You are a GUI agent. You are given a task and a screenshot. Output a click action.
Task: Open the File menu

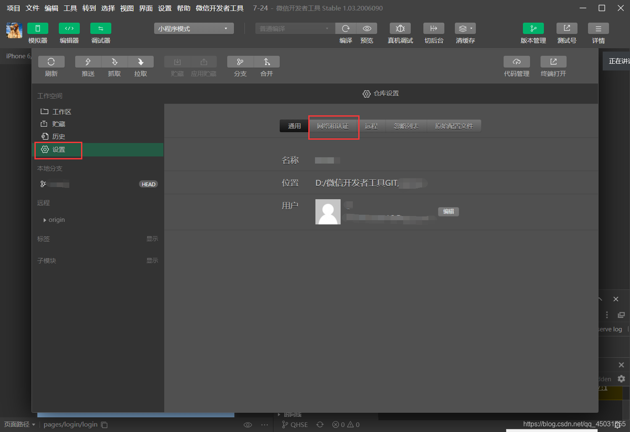pos(32,8)
